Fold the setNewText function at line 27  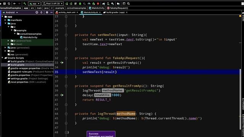click(66, 35)
